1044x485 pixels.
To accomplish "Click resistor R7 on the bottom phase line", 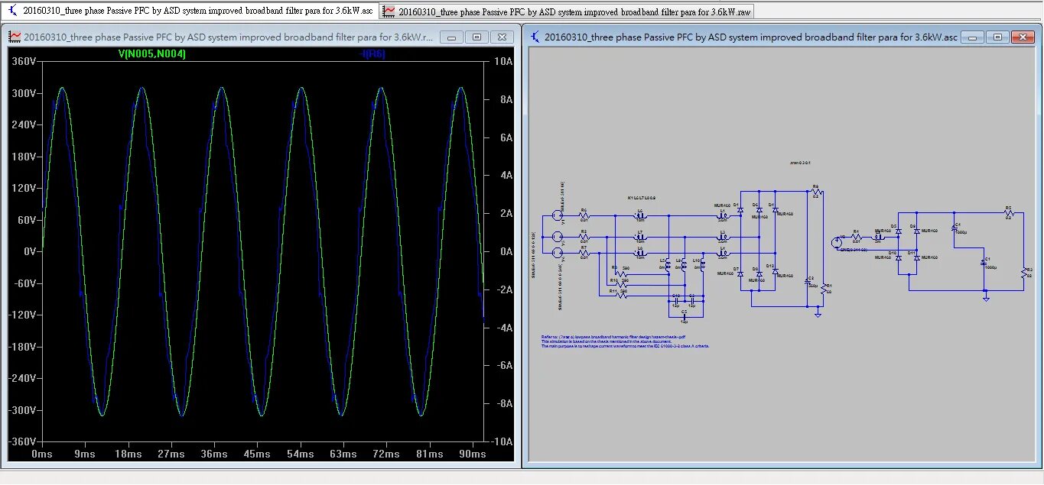I will (x=584, y=254).
